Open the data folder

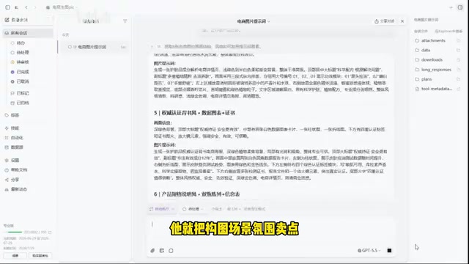[425, 50]
